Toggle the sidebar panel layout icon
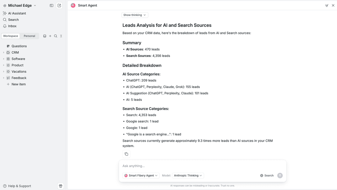The image size is (337, 190). (51, 5)
